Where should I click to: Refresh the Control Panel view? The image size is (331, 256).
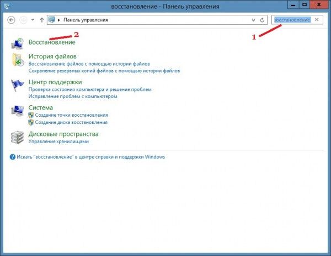tap(262, 20)
